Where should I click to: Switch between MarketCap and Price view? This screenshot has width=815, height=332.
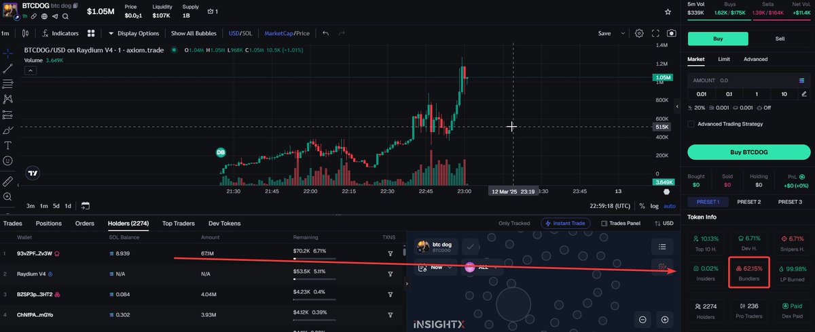(287, 33)
